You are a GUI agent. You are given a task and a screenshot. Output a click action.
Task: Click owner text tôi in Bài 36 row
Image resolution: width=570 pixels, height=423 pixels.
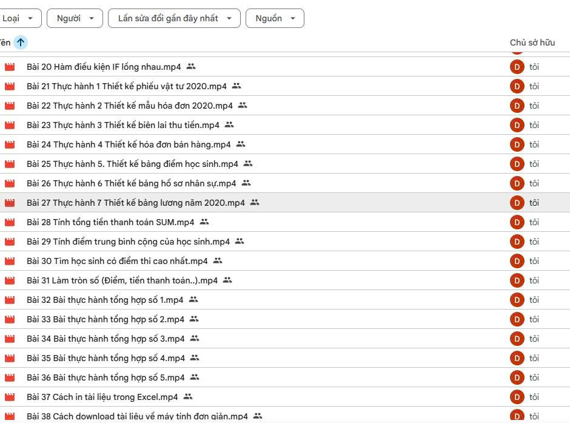pyautogui.click(x=534, y=377)
